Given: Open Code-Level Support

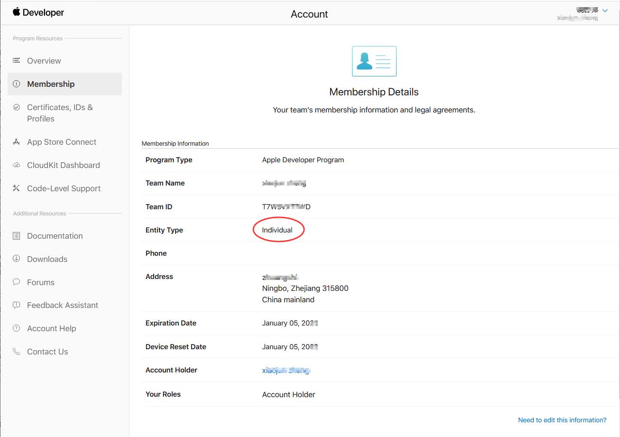Looking at the screenshot, I should click(64, 188).
